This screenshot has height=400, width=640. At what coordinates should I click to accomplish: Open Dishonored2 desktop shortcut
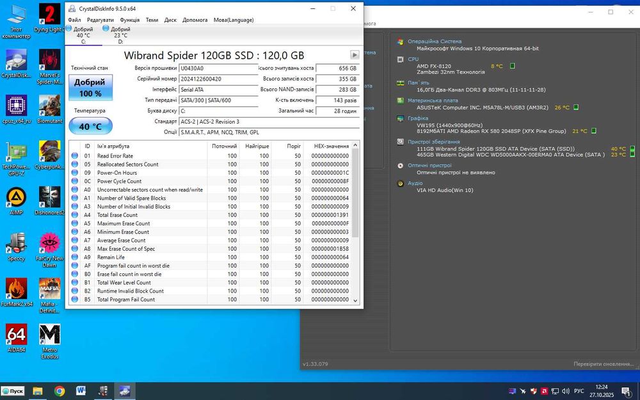point(49,201)
